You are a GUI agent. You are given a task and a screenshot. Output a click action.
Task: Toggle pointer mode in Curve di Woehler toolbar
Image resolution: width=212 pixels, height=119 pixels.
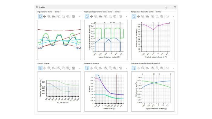click(x=40, y=68)
